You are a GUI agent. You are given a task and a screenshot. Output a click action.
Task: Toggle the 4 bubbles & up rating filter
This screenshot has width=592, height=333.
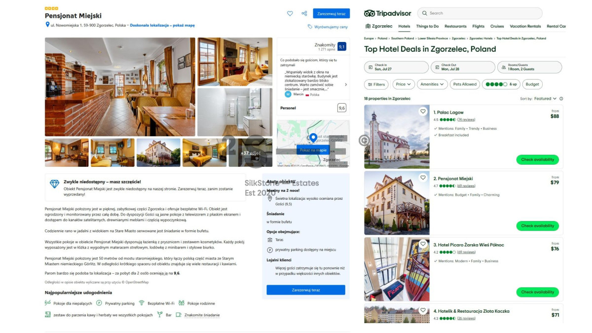(501, 84)
